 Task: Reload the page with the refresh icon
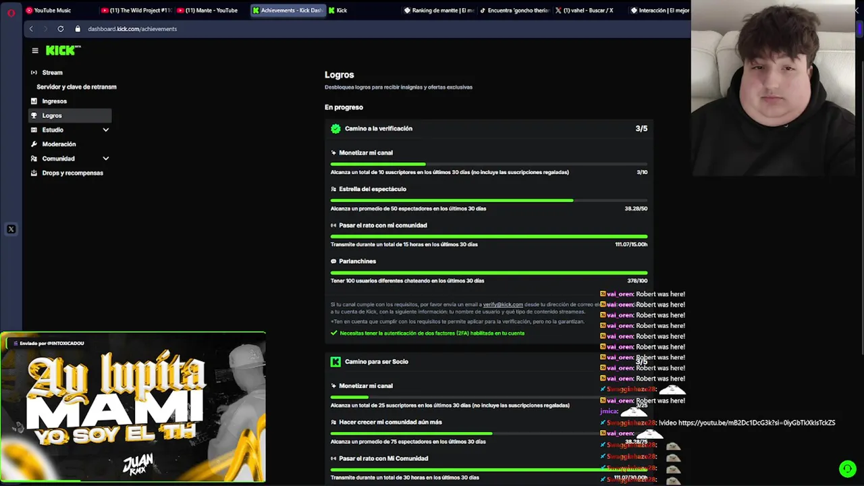click(x=61, y=29)
